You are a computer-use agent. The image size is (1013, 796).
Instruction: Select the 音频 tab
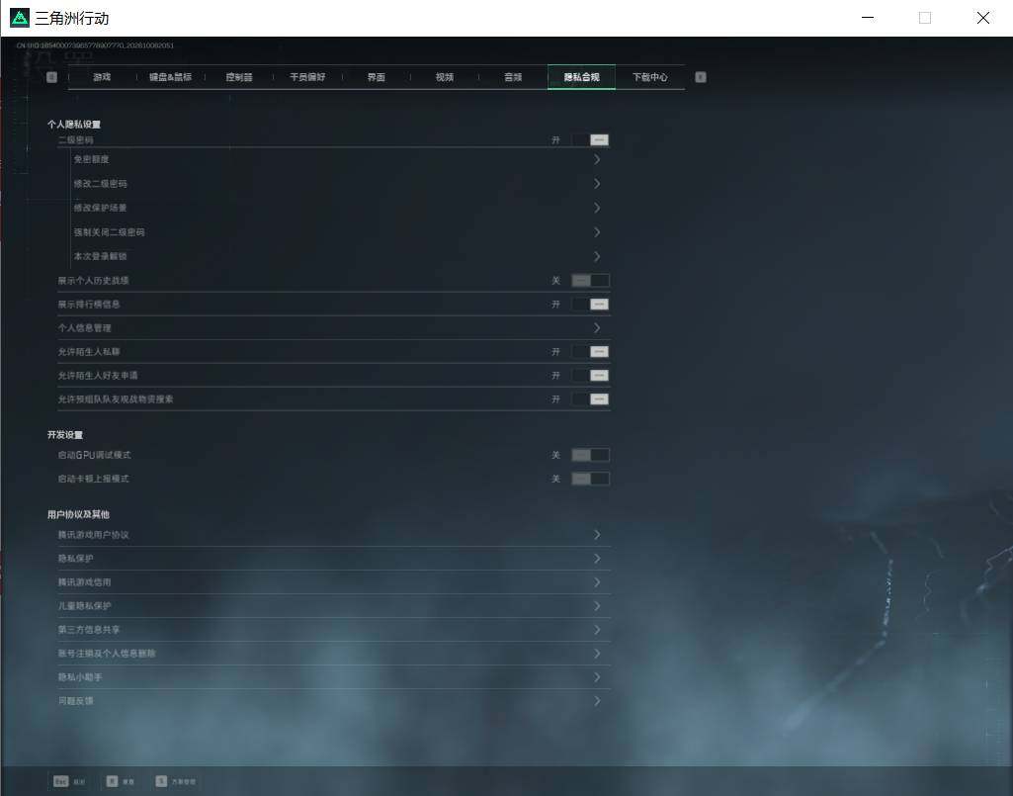click(x=513, y=77)
